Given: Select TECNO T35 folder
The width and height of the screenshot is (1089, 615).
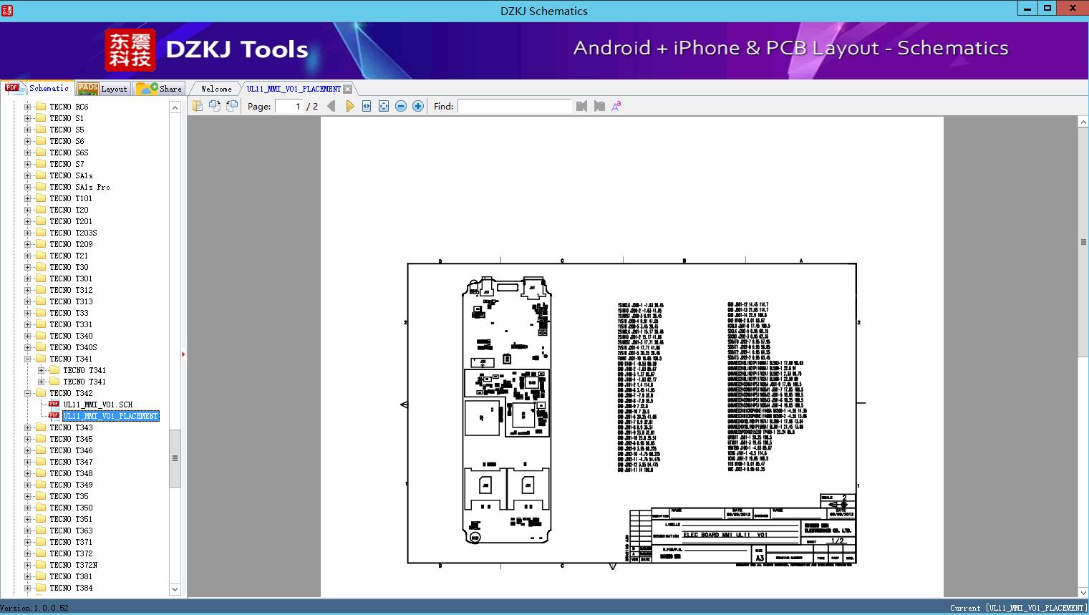Looking at the screenshot, I should (x=69, y=496).
